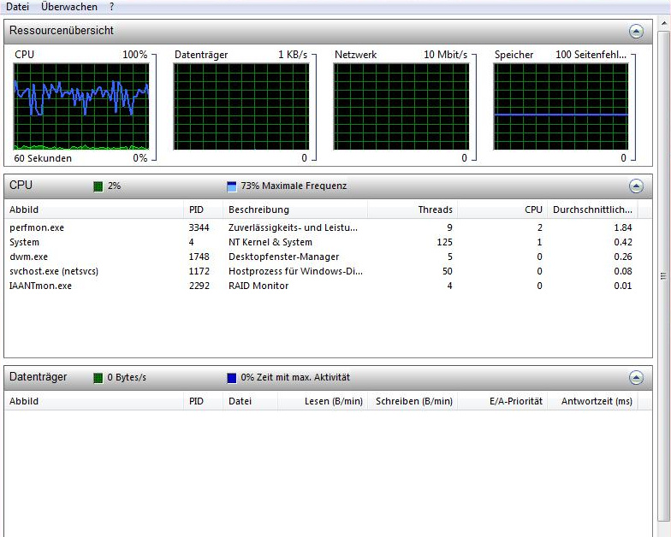The width and height of the screenshot is (671, 537).
Task: Sort by Durchschnittlich... column header
Action: [592, 209]
